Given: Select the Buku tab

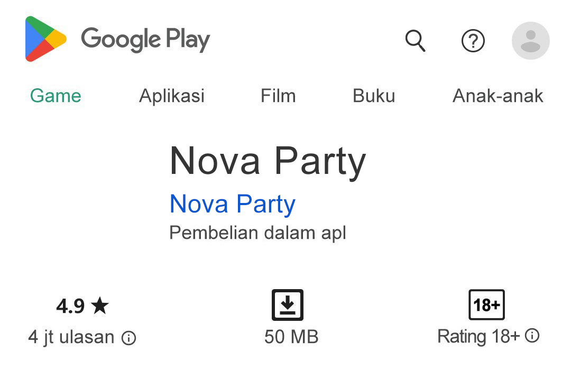Looking at the screenshot, I should click(374, 96).
